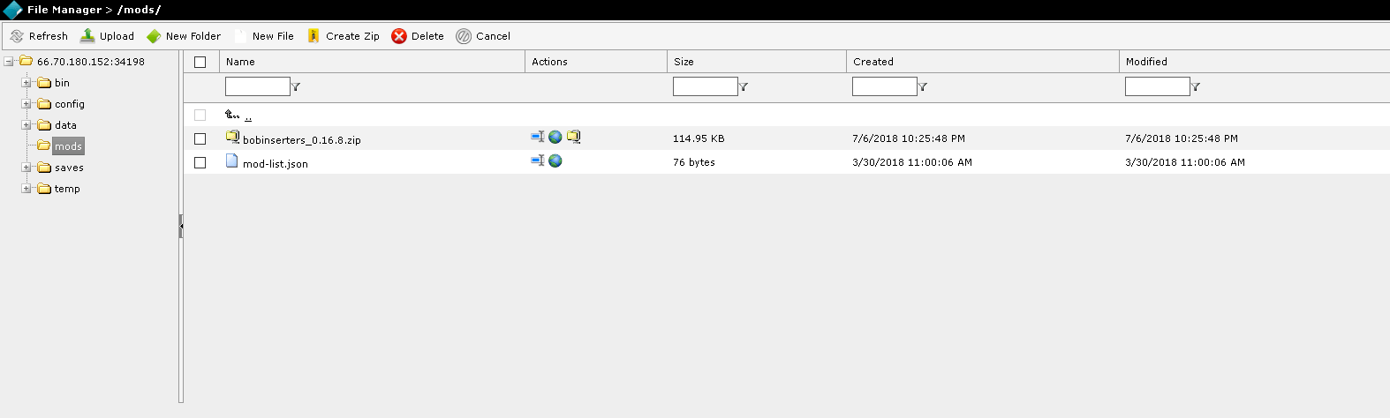Image resolution: width=1390 pixels, height=418 pixels.
Task: Expand the config folder node
Action: click(26, 104)
